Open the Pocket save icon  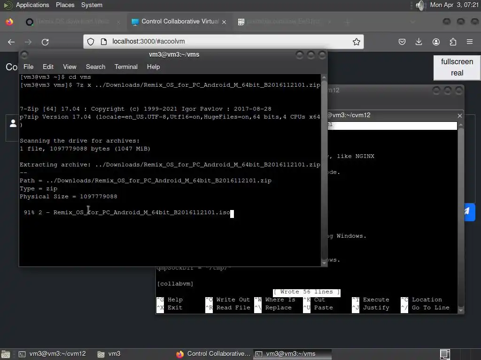pyautogui.click(x=402, y=42)
